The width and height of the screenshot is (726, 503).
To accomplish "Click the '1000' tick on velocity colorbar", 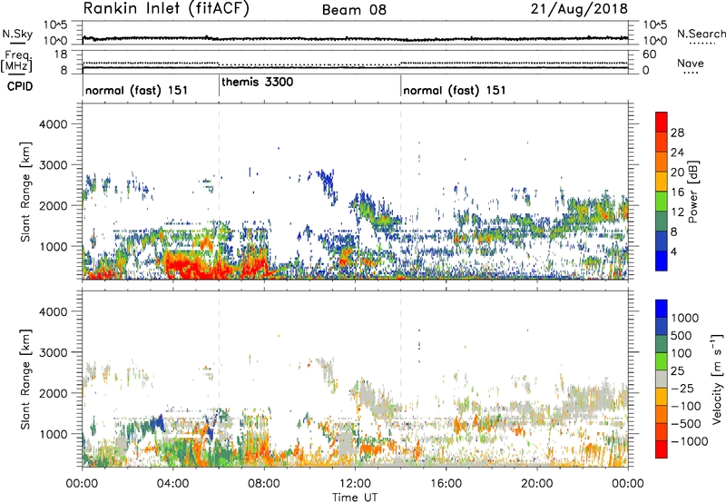I will click(x=685, y=318).
